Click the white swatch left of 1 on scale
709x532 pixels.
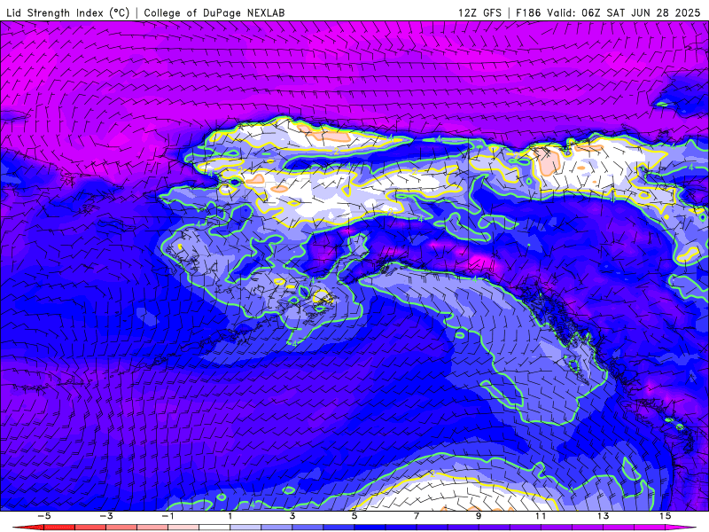pos(214,528)
